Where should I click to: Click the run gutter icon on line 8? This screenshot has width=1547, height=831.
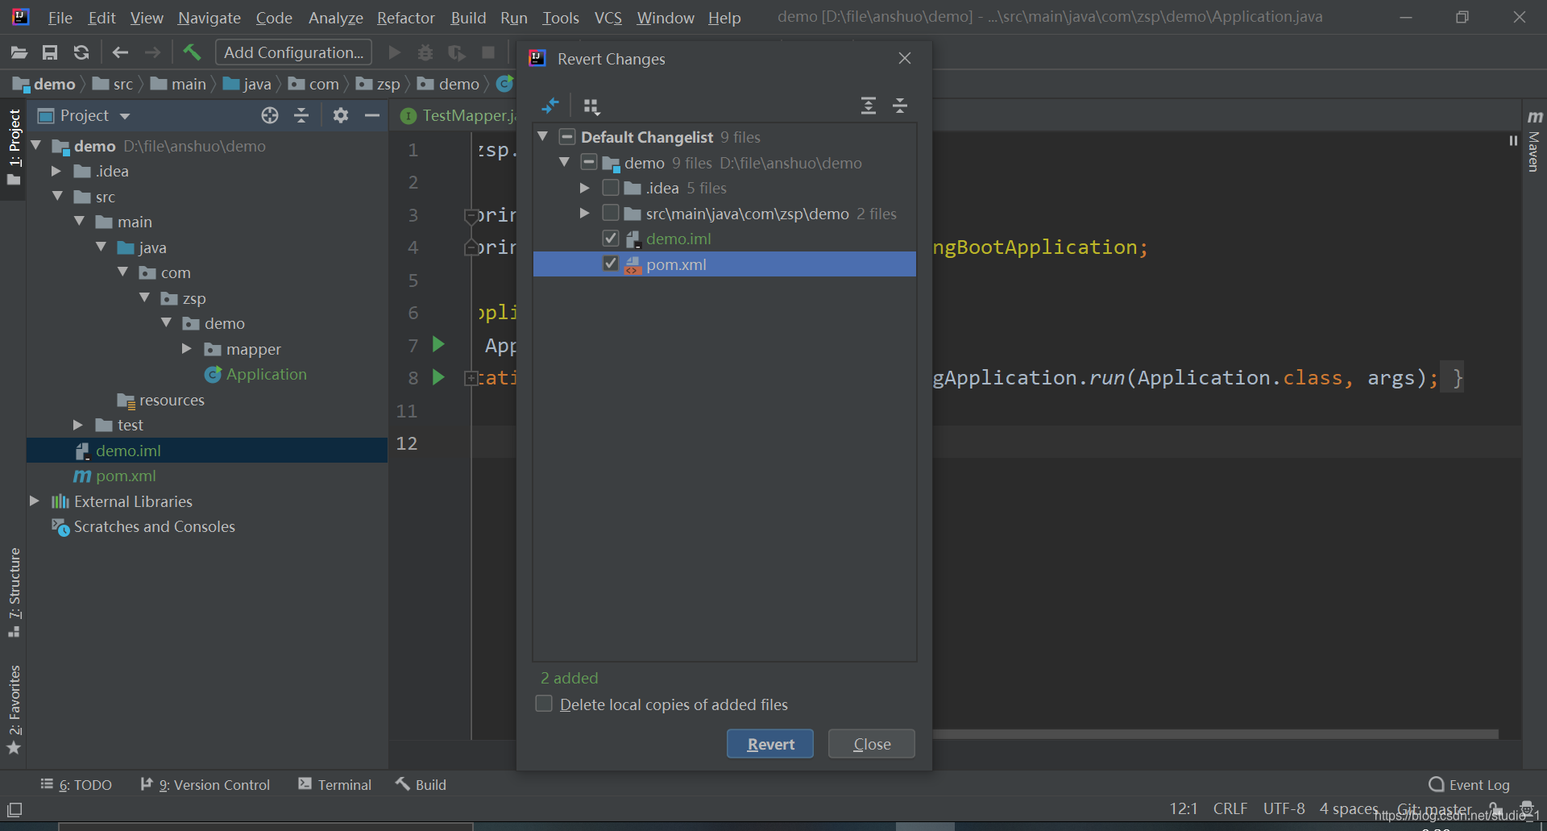point(438,376)
